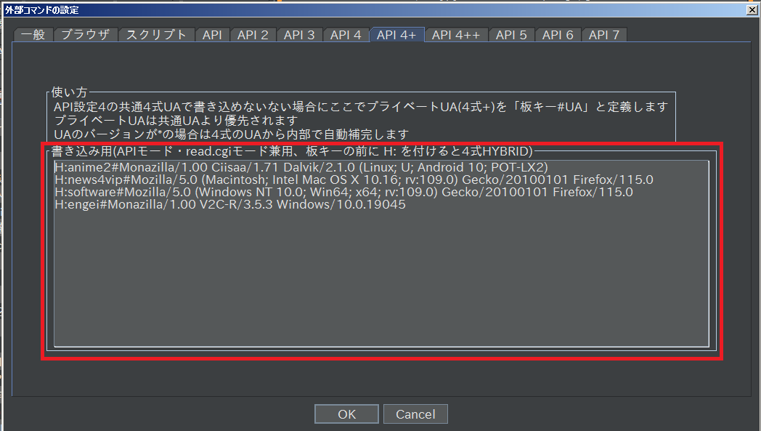Click the H:engei#Monazilla UA line
The width and height of the screenshot is (761, 431).
230,204
